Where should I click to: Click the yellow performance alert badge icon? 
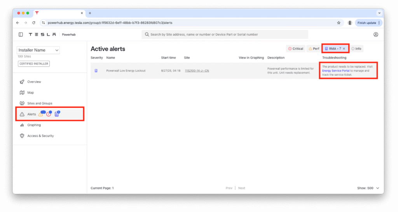40,114
